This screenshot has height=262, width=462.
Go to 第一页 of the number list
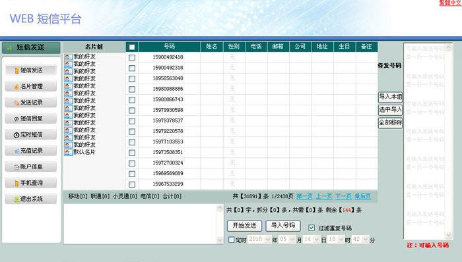(305, 196)
